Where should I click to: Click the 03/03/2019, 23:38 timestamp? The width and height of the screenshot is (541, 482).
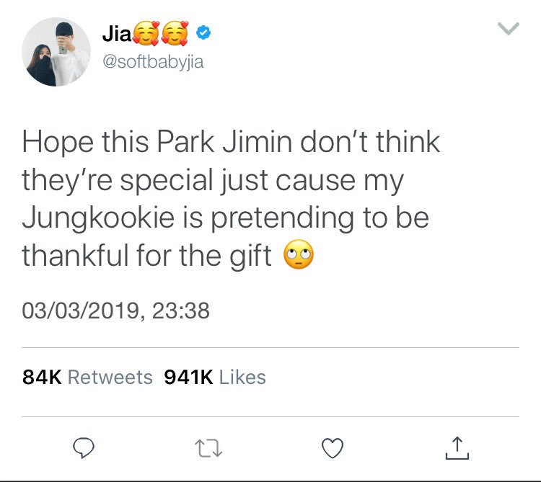coord(115,311)
